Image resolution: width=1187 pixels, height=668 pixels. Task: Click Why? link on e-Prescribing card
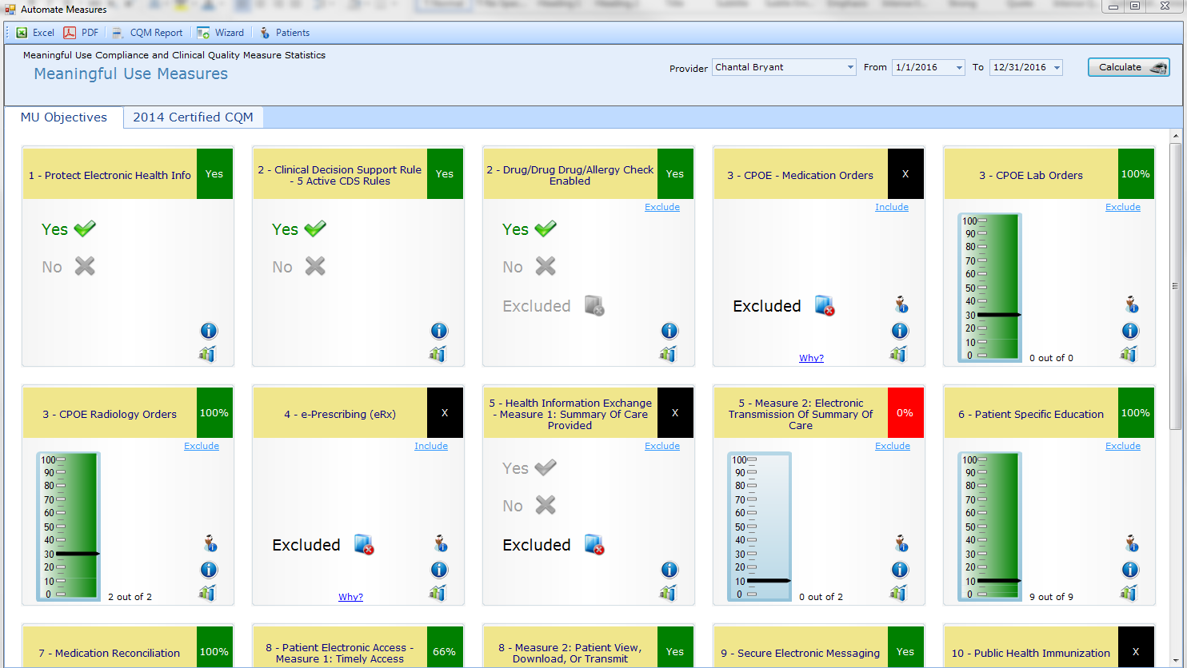pos(350,597)
